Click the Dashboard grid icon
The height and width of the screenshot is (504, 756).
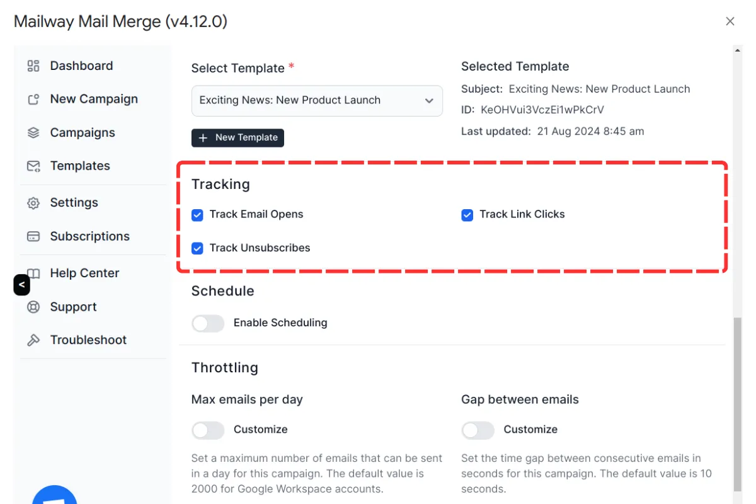[x=33, y=66]
